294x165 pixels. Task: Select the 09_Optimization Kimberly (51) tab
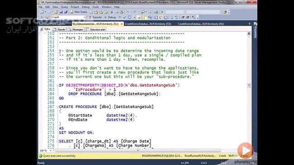[95, 24]
